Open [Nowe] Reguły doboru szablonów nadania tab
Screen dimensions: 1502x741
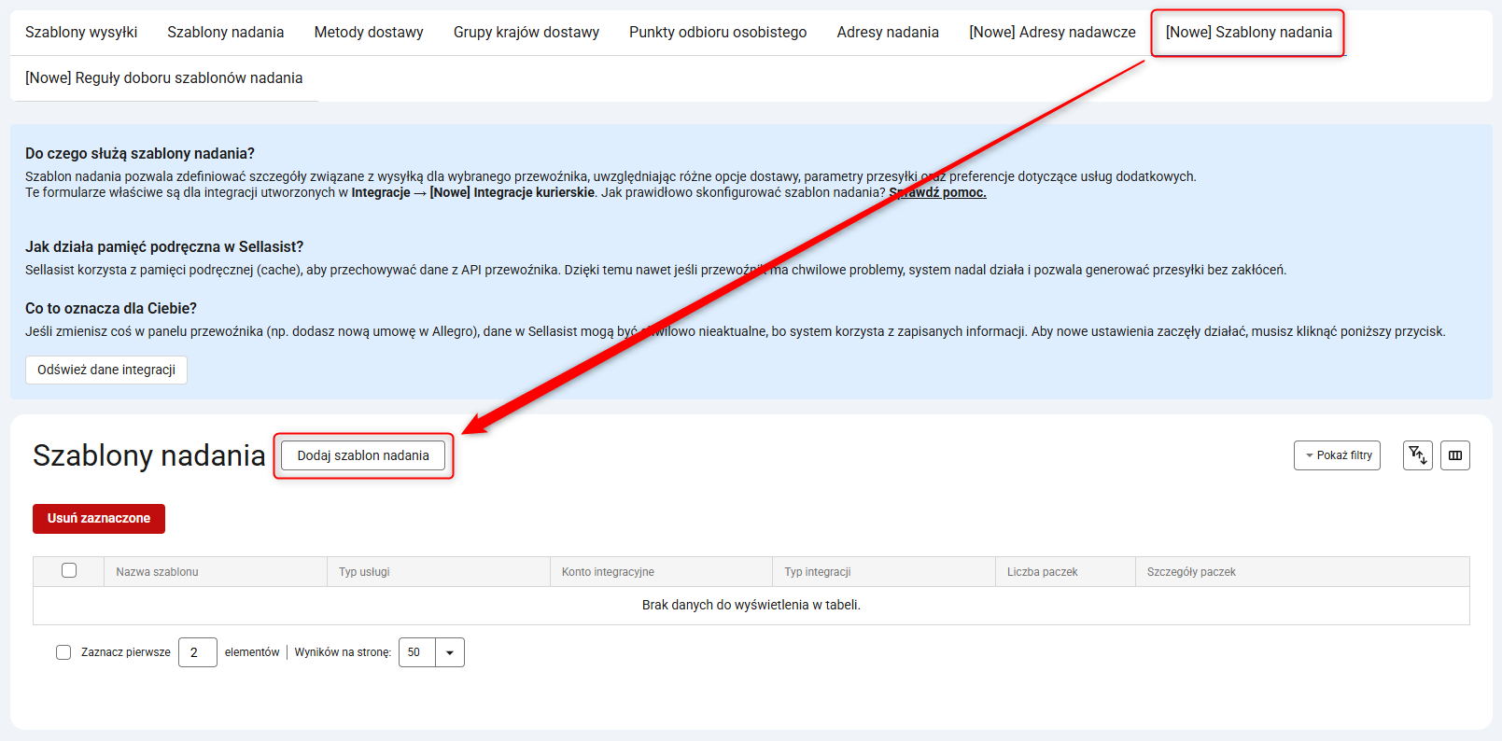pos(164,78)
